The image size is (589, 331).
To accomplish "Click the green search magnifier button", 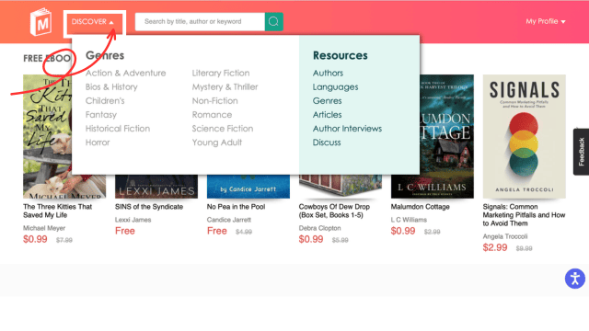I will 274,21.
